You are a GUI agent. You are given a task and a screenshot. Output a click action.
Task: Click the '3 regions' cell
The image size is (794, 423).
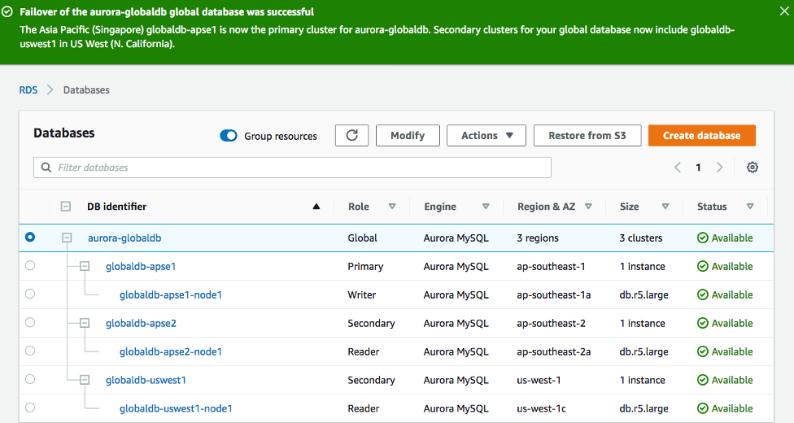(x=537, y=238)
